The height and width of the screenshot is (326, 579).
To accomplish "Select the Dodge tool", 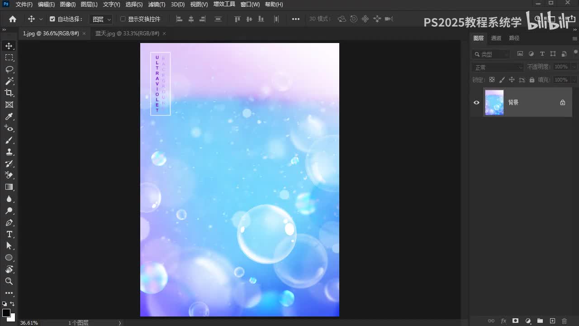I will coord(9,211).
